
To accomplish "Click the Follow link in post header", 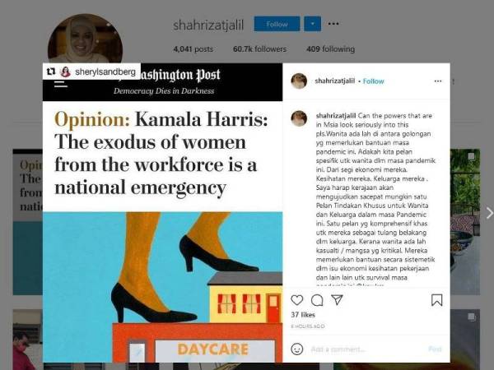I will [x=373, y=81].
